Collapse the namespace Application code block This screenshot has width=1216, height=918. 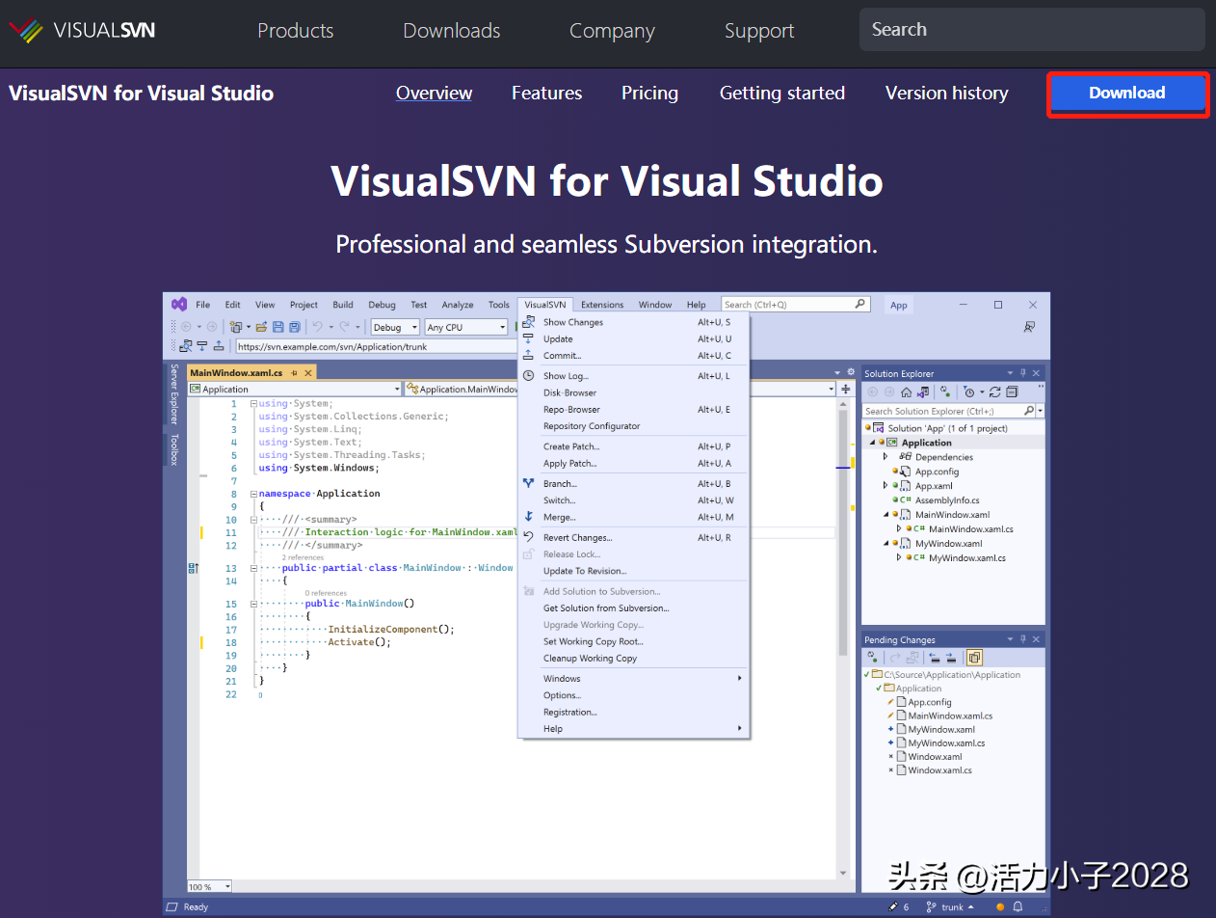point(252,494)
